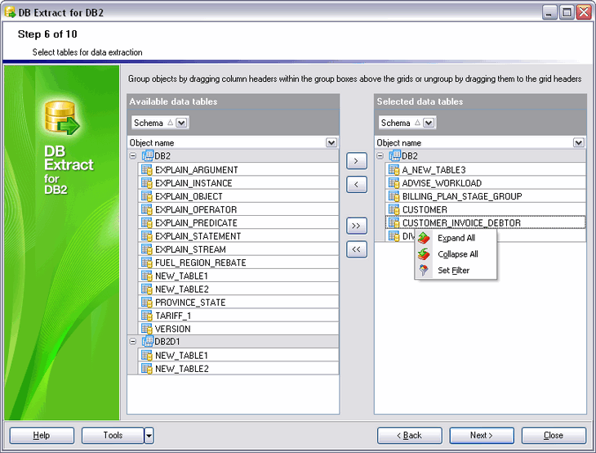Screen dimensions: 596x453
Task: Click the CUSTOMER table icon
Action: pyautogui.click(x=394, y=209)
